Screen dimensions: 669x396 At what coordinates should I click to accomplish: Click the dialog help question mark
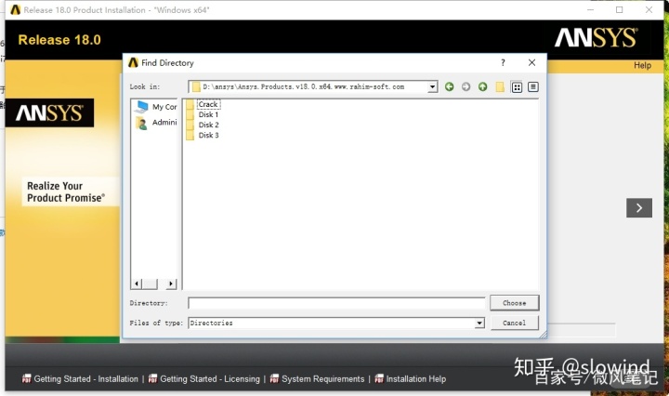(x=503, y=62)
